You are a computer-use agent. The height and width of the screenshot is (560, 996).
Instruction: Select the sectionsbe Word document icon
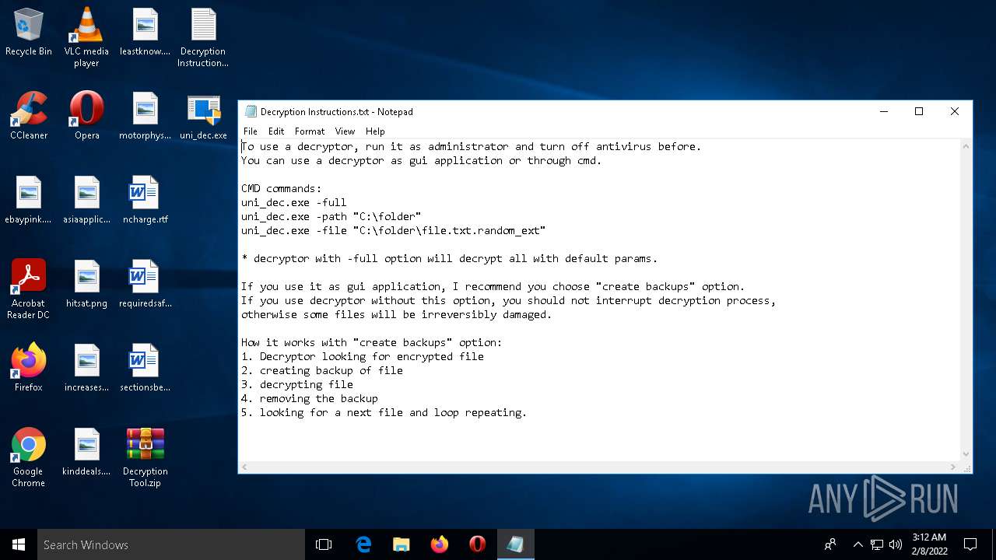tap(146, 369)
